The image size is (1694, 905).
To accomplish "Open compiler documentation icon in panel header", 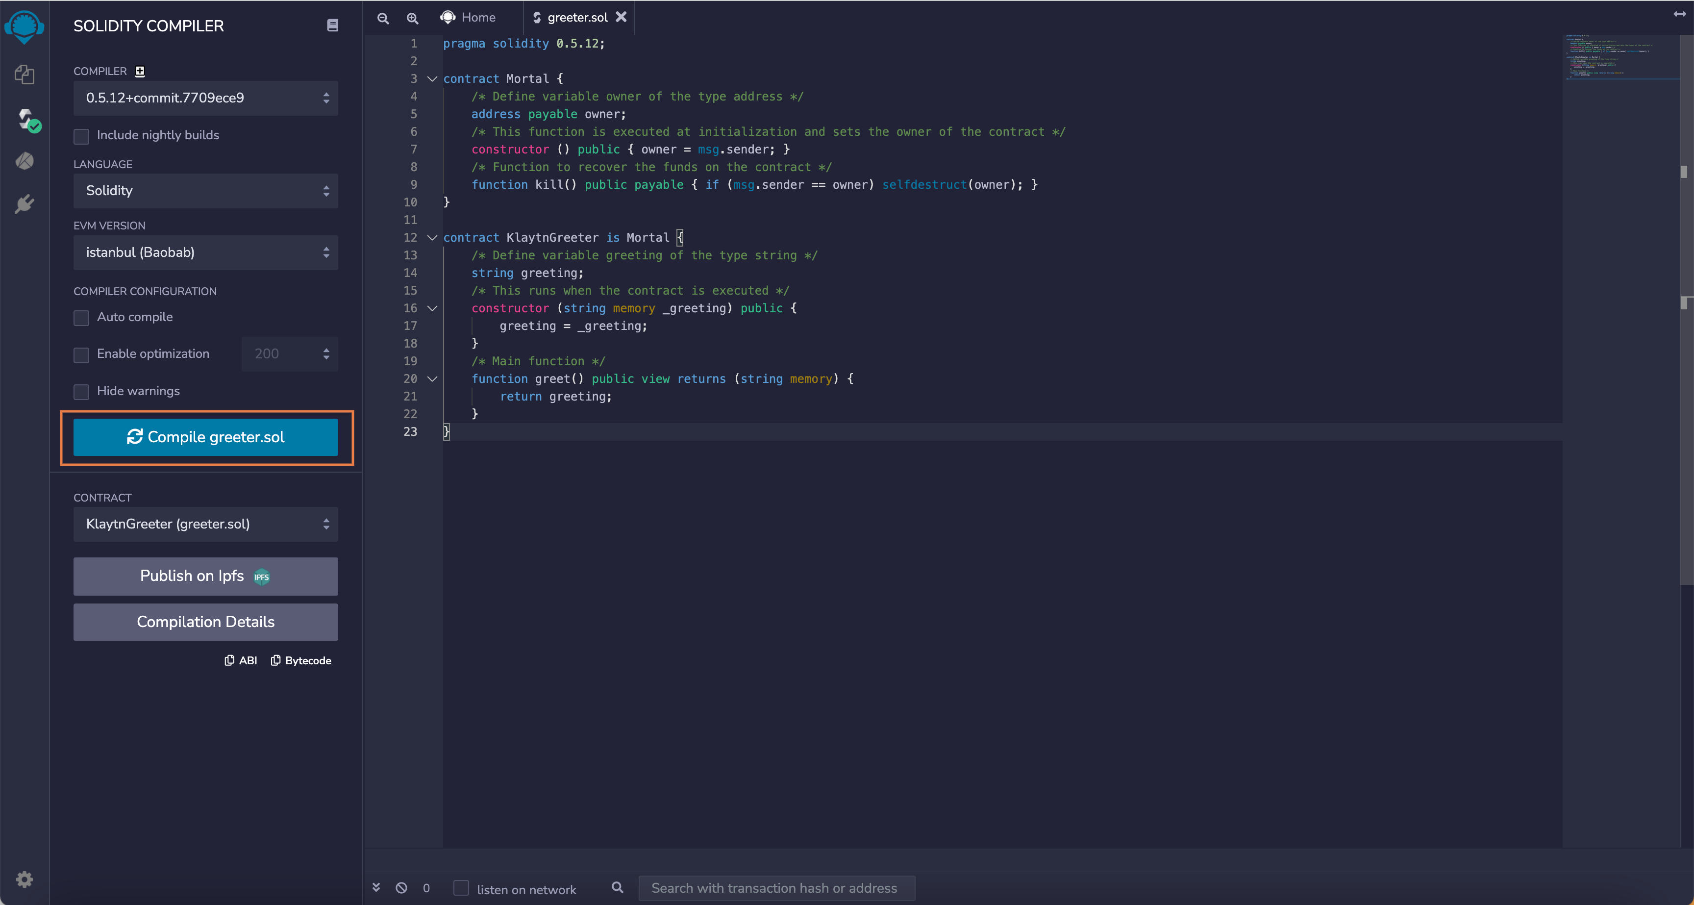I will [x=333, y=25].
